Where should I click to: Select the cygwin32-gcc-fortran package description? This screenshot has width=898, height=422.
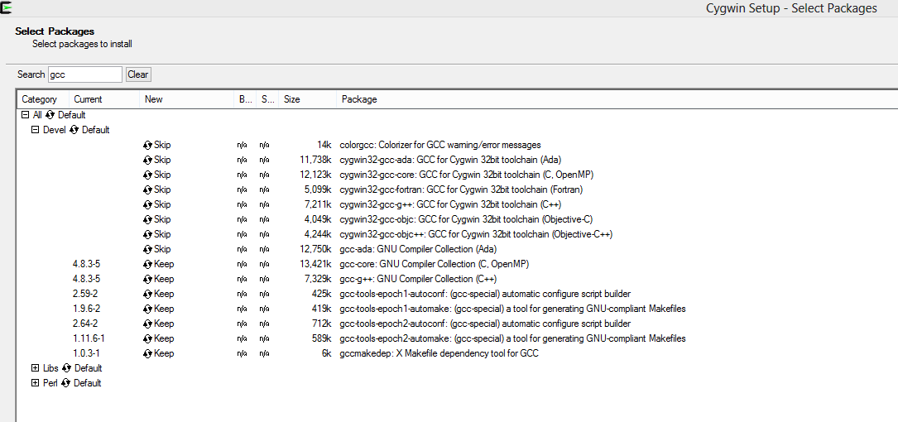[x=461, y=189]
